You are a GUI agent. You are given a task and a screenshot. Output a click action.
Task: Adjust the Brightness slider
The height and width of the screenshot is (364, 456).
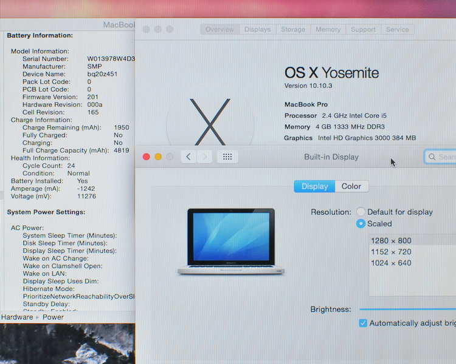(x=408, y=309)
